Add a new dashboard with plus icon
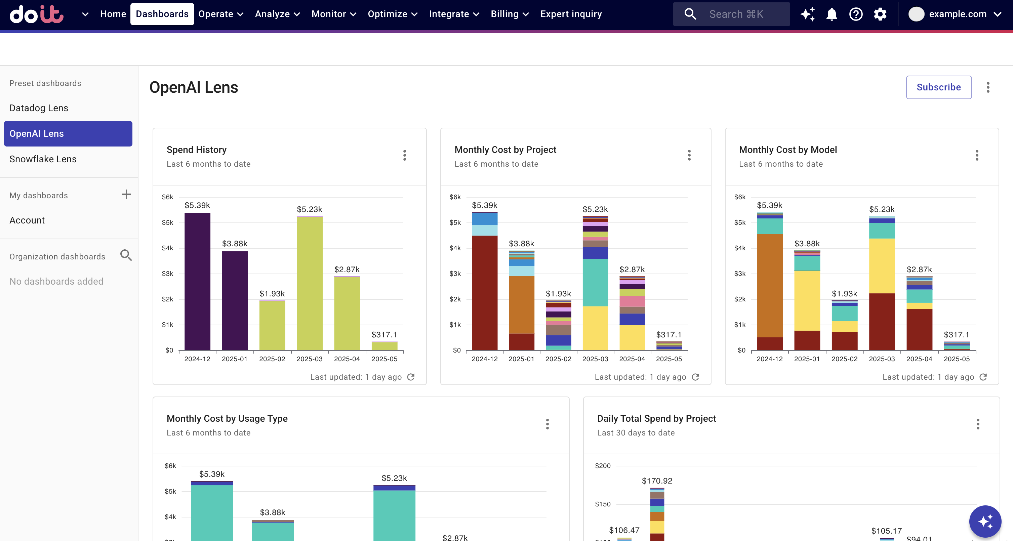Screen dimensions: 1013x541 (x=126, y=195)
